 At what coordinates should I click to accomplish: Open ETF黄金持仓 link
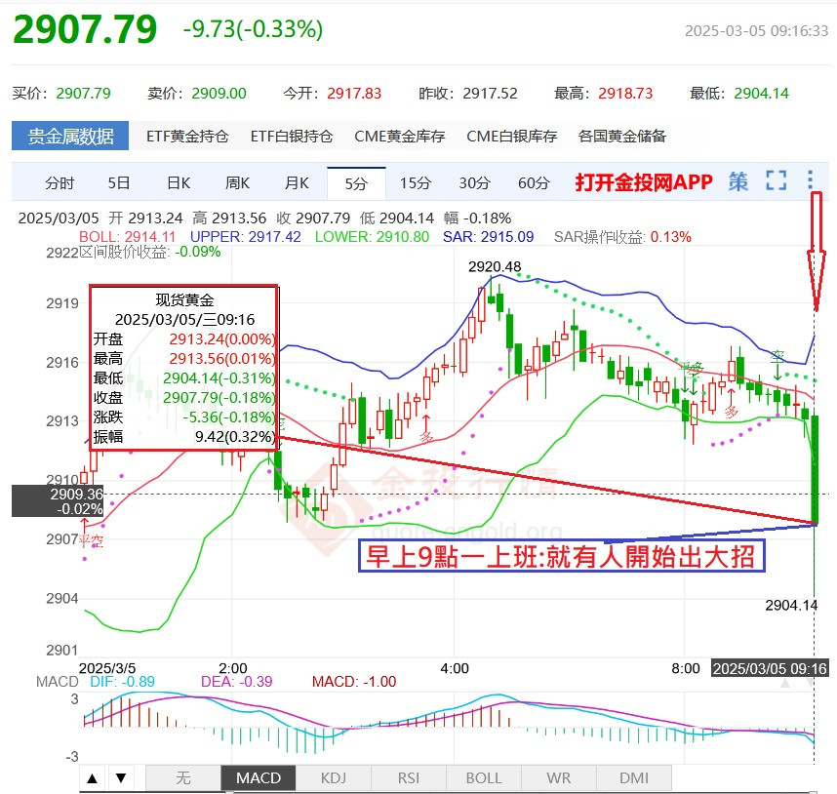pyautogui.click(x=187, y=136)
